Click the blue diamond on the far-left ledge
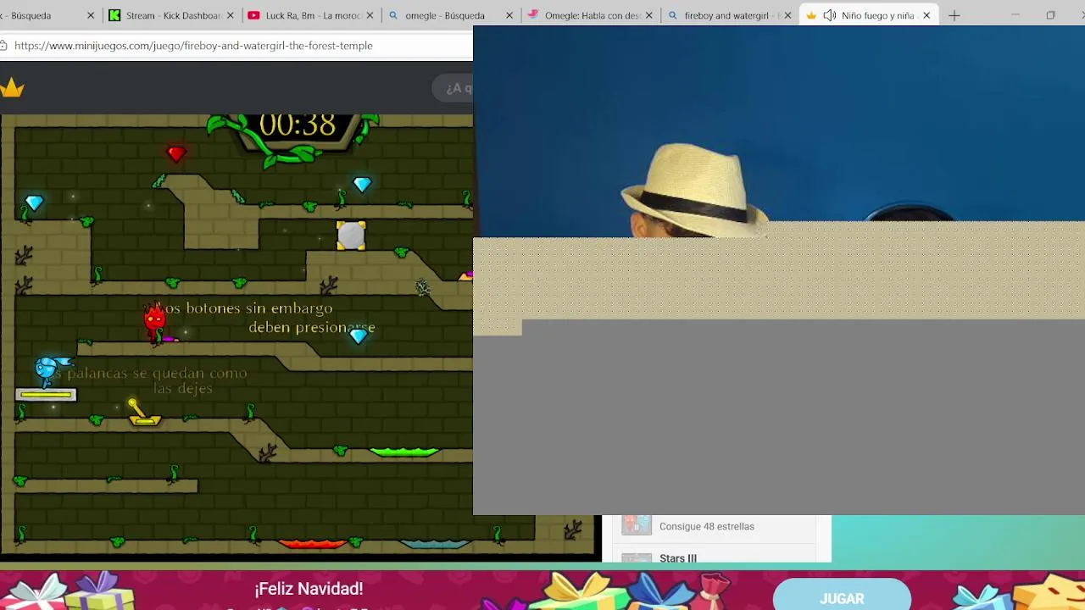The width and height of the screenshot is (1085, 610). (34, 202)
